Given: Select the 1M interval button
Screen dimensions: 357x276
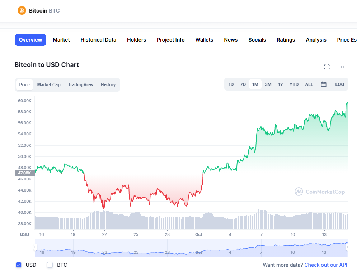Looking at the screenshot, I should click(255, 84).
